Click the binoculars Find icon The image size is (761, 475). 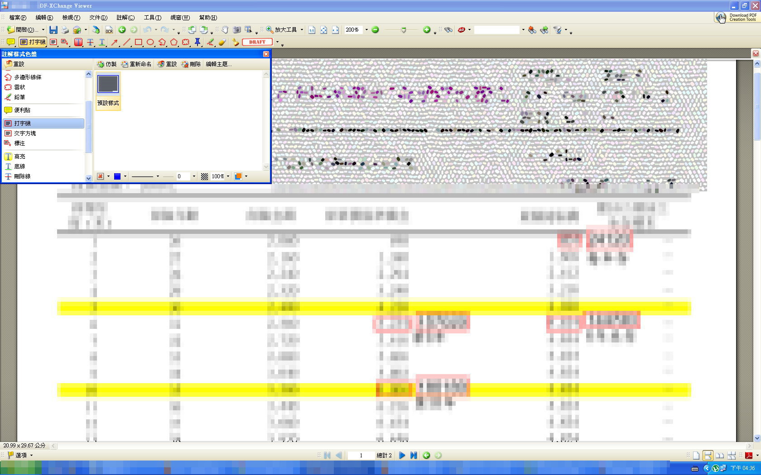coord(448,30)
